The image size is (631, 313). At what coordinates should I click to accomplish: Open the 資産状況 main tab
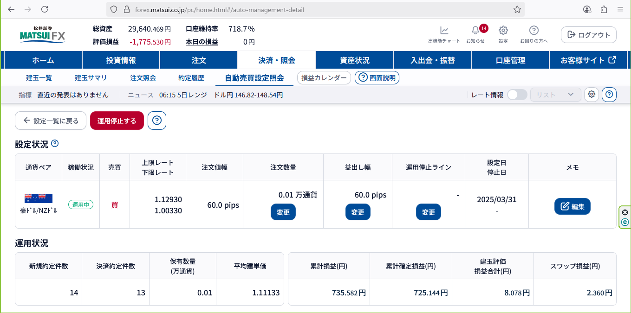tap(355, 60)
